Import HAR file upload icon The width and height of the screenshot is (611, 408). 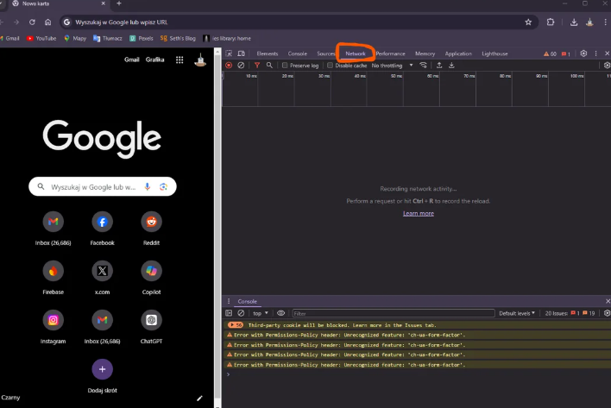tap(439, 65)
